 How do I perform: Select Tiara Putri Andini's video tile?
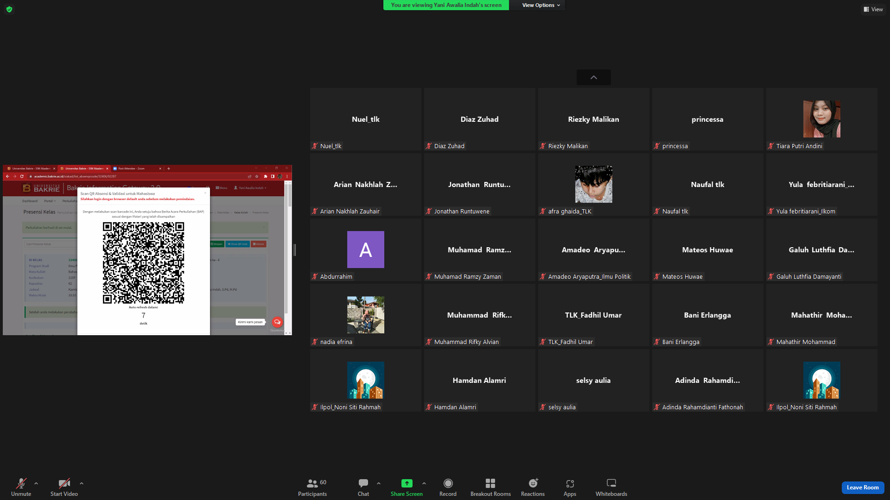821,119
